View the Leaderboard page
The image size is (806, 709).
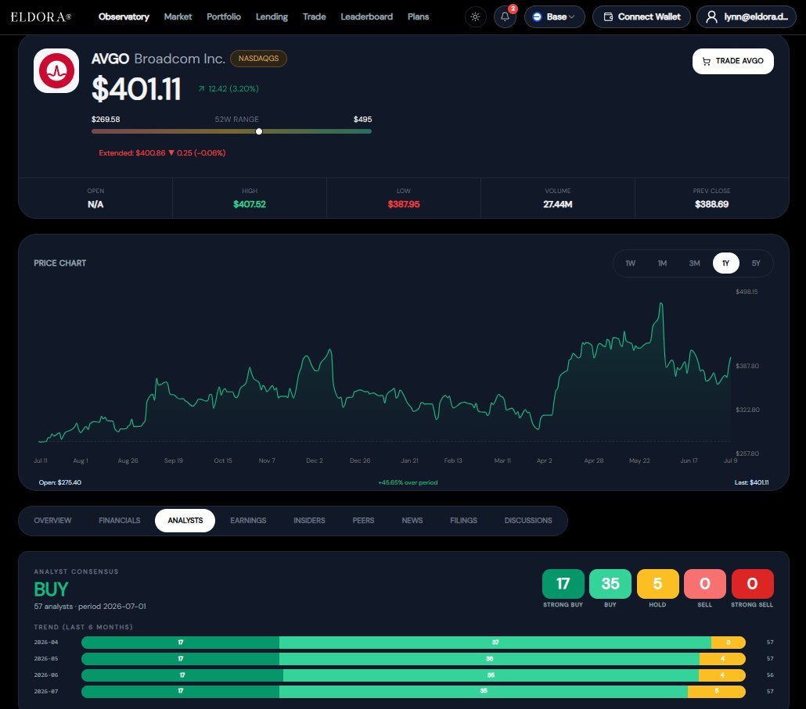(366, 17)
